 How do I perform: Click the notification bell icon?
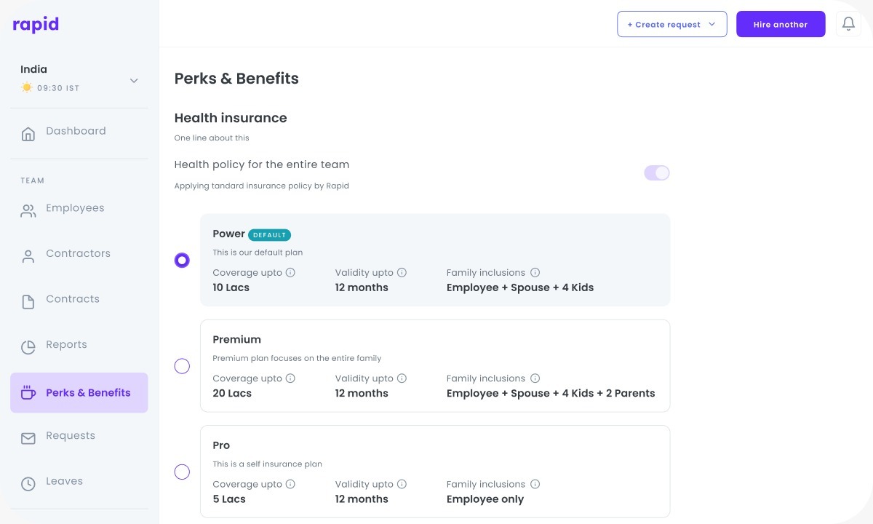[848, 24]
